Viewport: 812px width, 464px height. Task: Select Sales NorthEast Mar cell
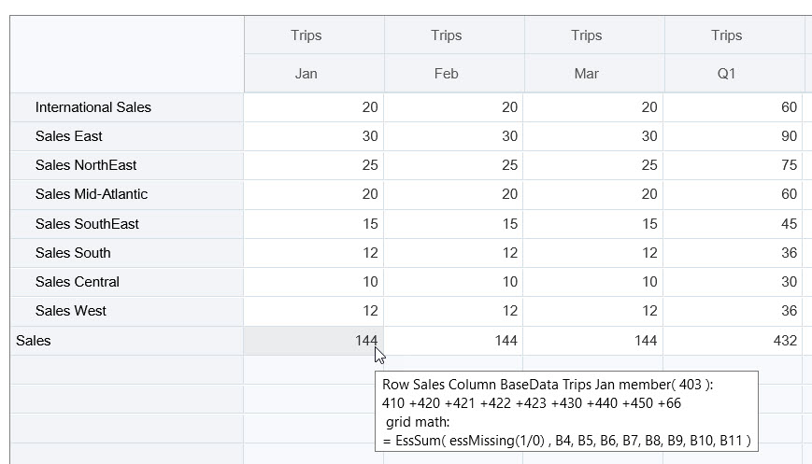click(x=594, y=165)
